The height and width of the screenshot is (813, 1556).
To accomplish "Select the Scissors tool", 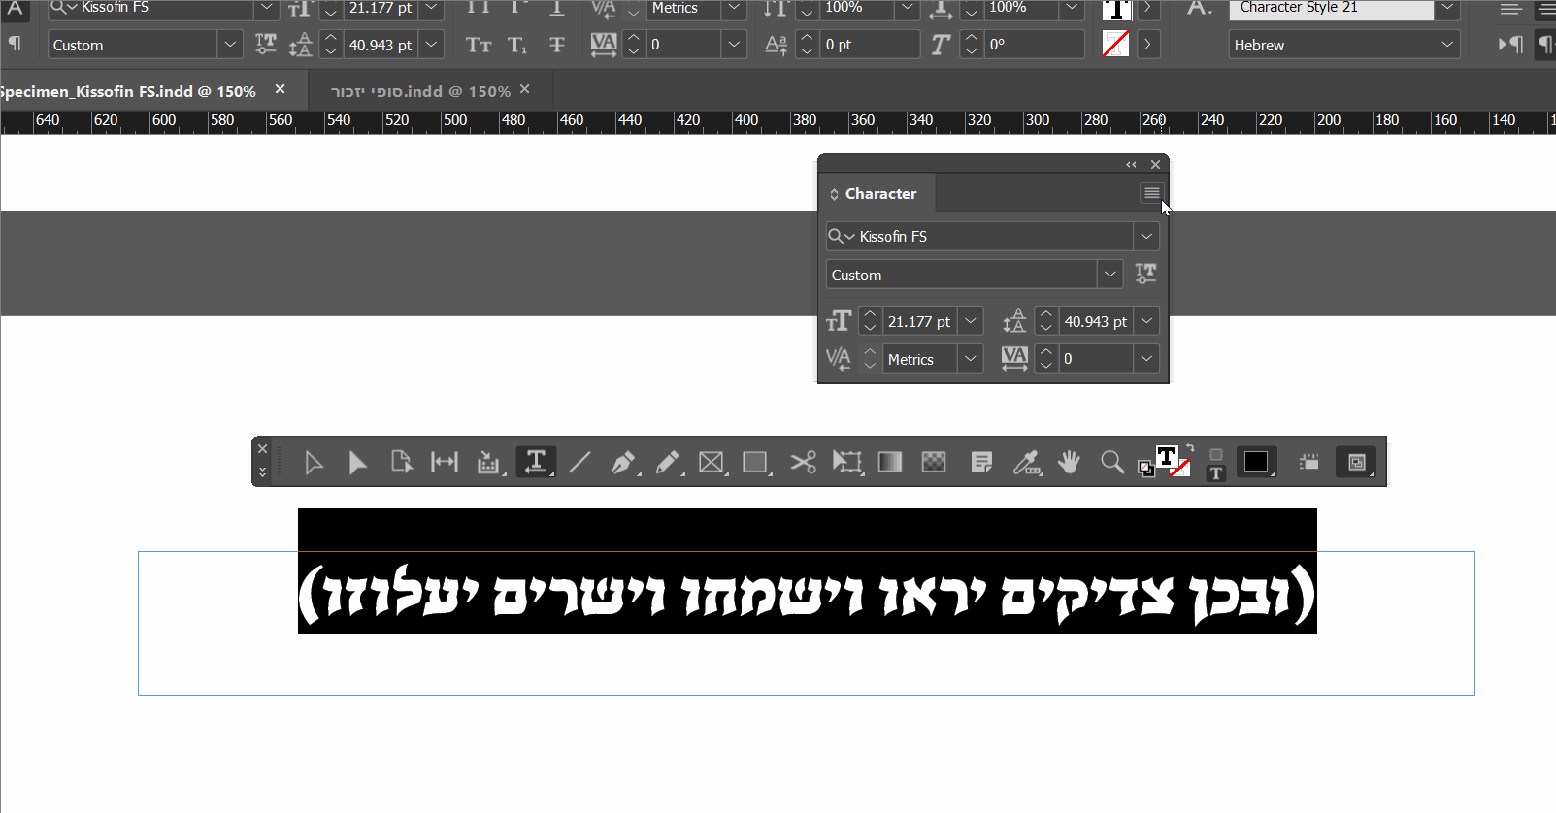I will pos(803,462).
